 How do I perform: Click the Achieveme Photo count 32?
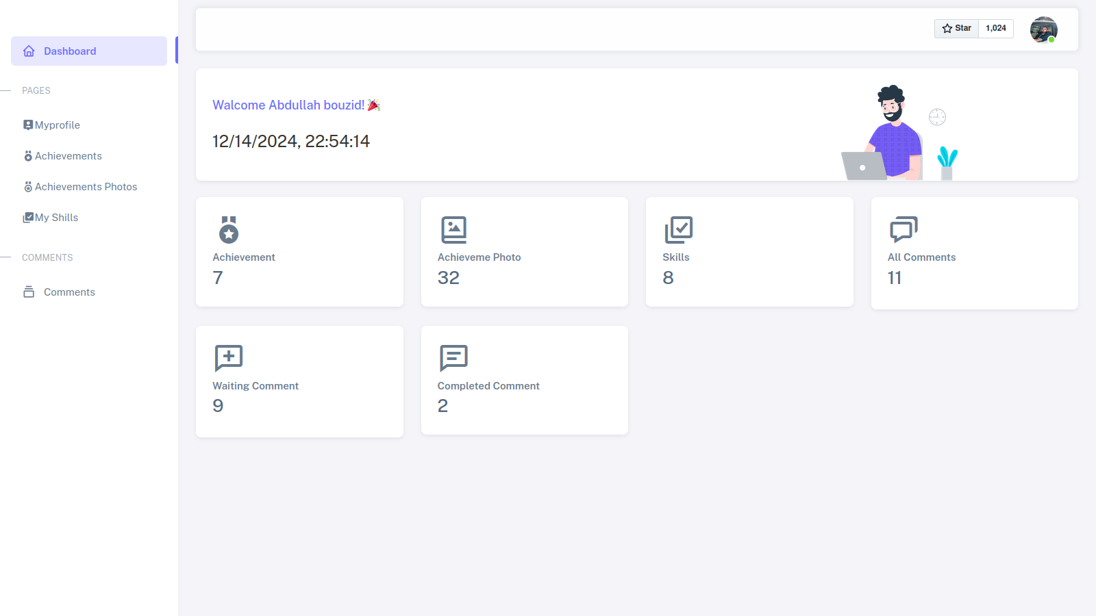(x=449, y=278)
